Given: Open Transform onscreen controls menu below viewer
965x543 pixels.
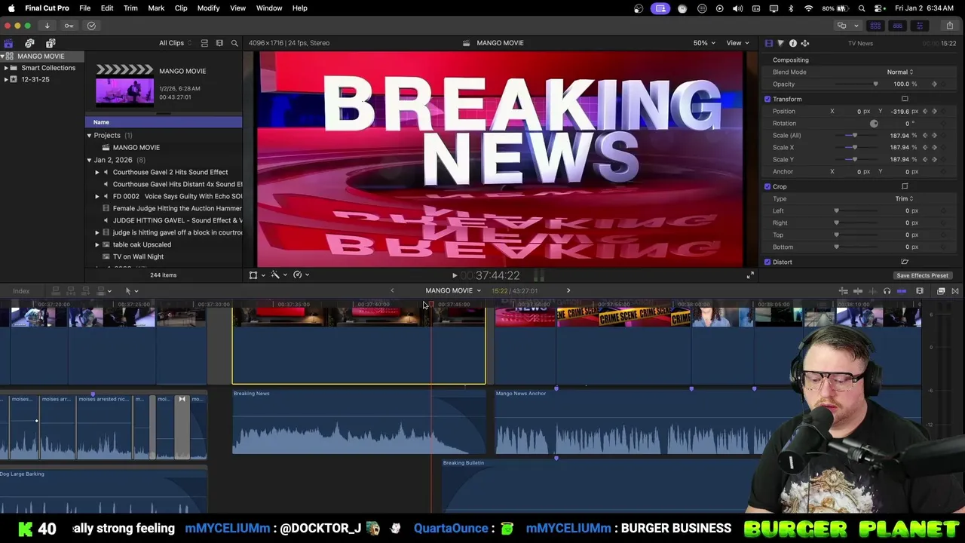Looking at the screenshot, I should point(256,275).
